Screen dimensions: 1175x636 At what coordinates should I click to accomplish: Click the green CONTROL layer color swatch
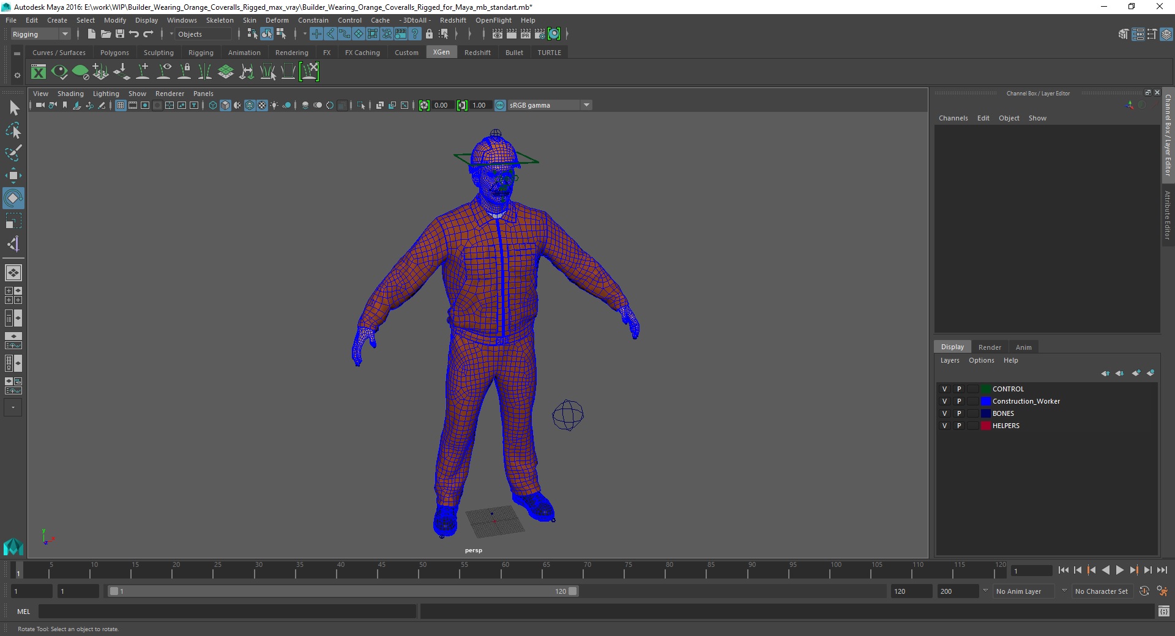coord(986,389)
